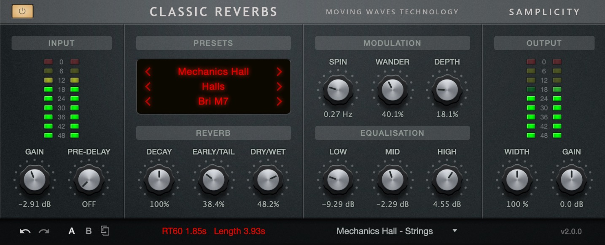Click the OFF pre-delay value

point(89,205)
